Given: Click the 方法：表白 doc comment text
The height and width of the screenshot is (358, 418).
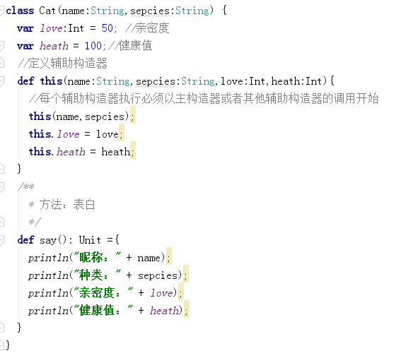Looking at the screenshot, I should (x=67, y=204).
